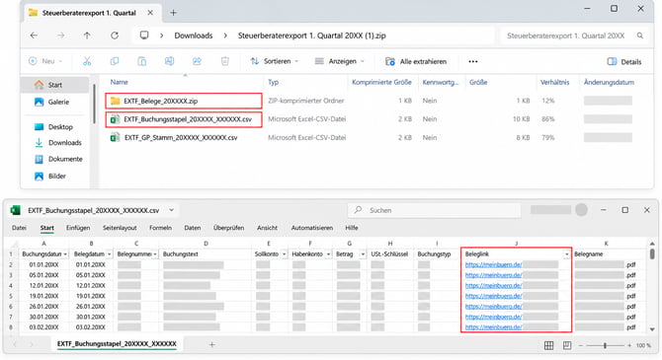Select Bilder in Explorer sidebar
This screenshot has height=360, width=662.
(50, 177)
